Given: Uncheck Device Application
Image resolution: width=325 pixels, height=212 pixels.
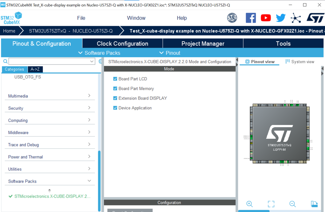Looking at the screenshot, I should pyautogui.click(x=115, y=108).
